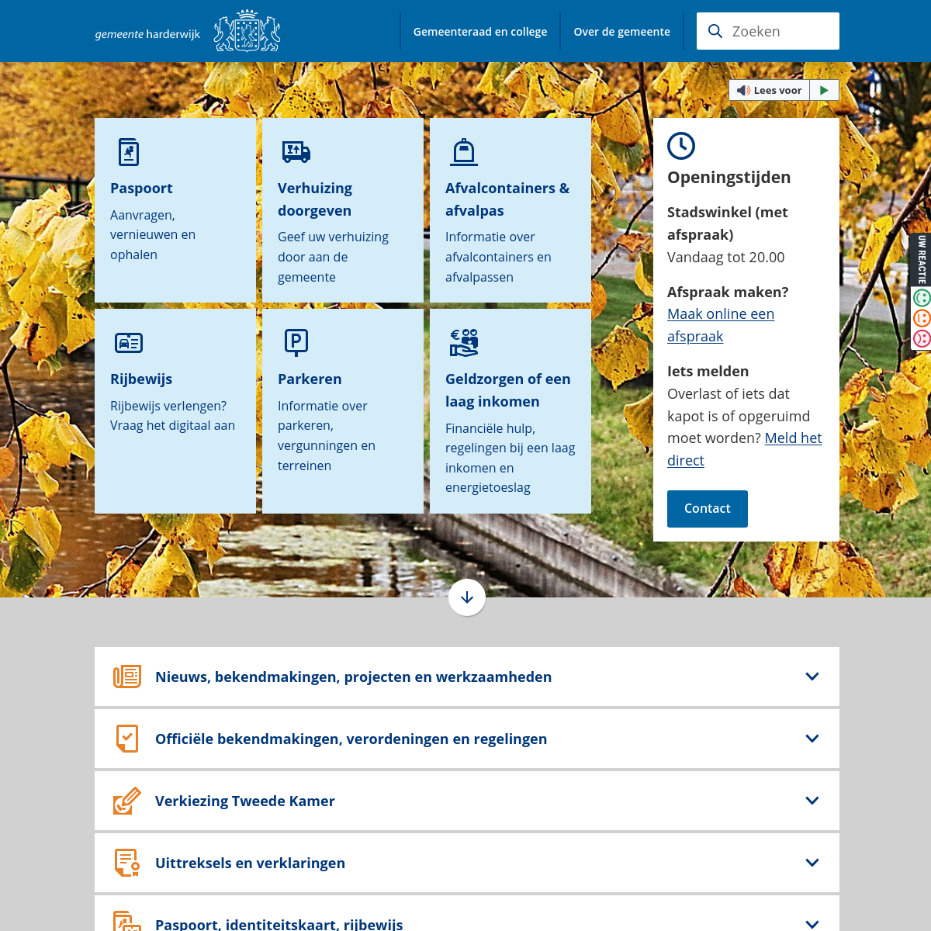931x931 pixels.
Task: Click 'Vandaag tot 20.00' opening time
Action: point(726,257)
